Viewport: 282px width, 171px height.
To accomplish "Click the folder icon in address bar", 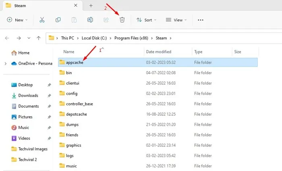I will point(51,38).
